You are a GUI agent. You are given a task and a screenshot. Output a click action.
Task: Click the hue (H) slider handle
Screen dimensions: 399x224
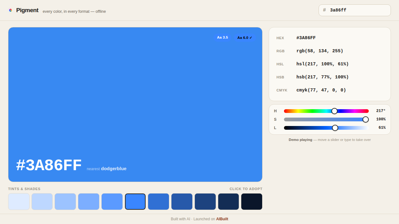click(334, 111)
